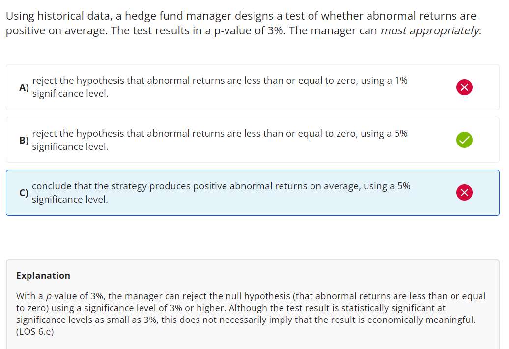The height and width of the screenshot is (349, 509).
Task: Click the bold Explanation heading
Action: coord(43,276)
